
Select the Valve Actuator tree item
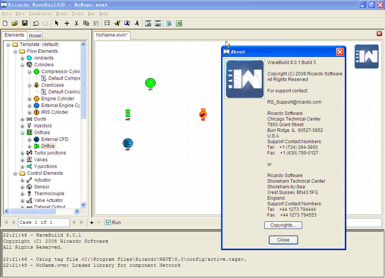[49, 200]
